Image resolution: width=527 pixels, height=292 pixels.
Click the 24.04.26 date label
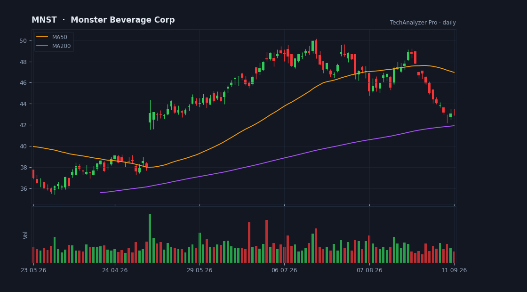tap(115, 270)
